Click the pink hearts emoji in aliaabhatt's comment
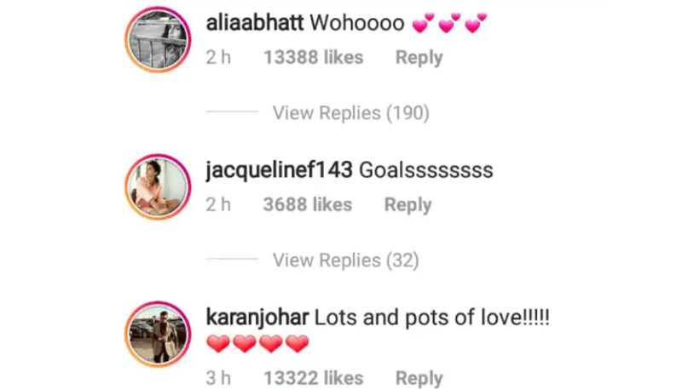The image size is (682, 389). (450, 23)
